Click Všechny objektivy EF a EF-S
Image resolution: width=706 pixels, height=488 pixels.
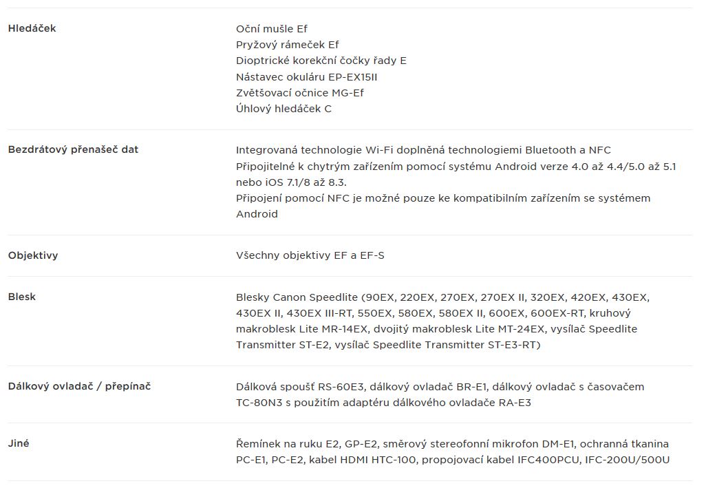(310, 255)
